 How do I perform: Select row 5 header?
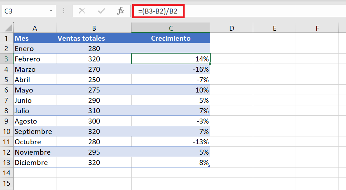[x=6, y=80]
